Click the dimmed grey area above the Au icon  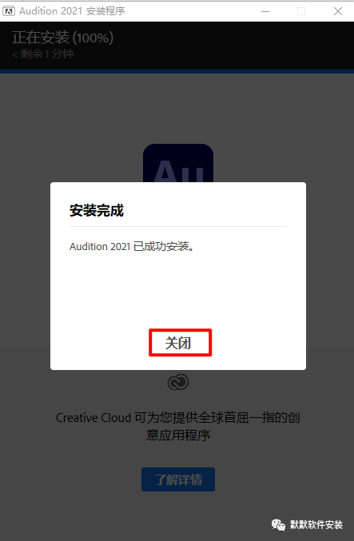[178, 109]
